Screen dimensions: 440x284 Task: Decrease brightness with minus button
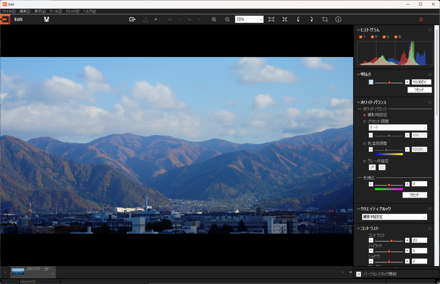(x=371, y=82)
